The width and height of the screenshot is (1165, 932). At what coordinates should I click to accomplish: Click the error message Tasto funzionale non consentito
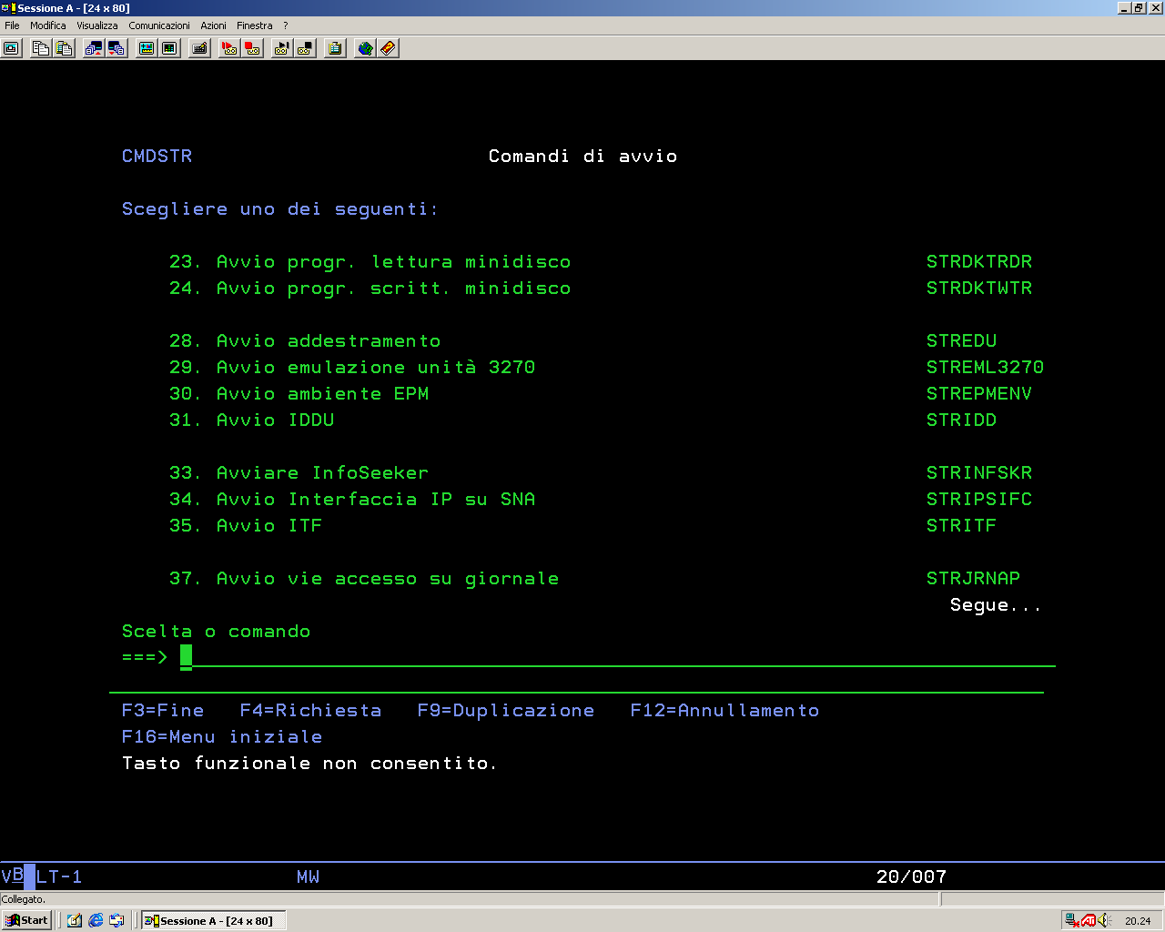pyautogui.click(x=310, y=764)
